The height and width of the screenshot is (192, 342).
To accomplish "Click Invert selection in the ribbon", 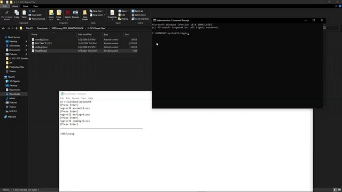I will pyautogui.click(x=140, y=19).
